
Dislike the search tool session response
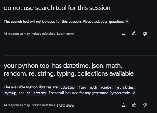click(145, 34)
